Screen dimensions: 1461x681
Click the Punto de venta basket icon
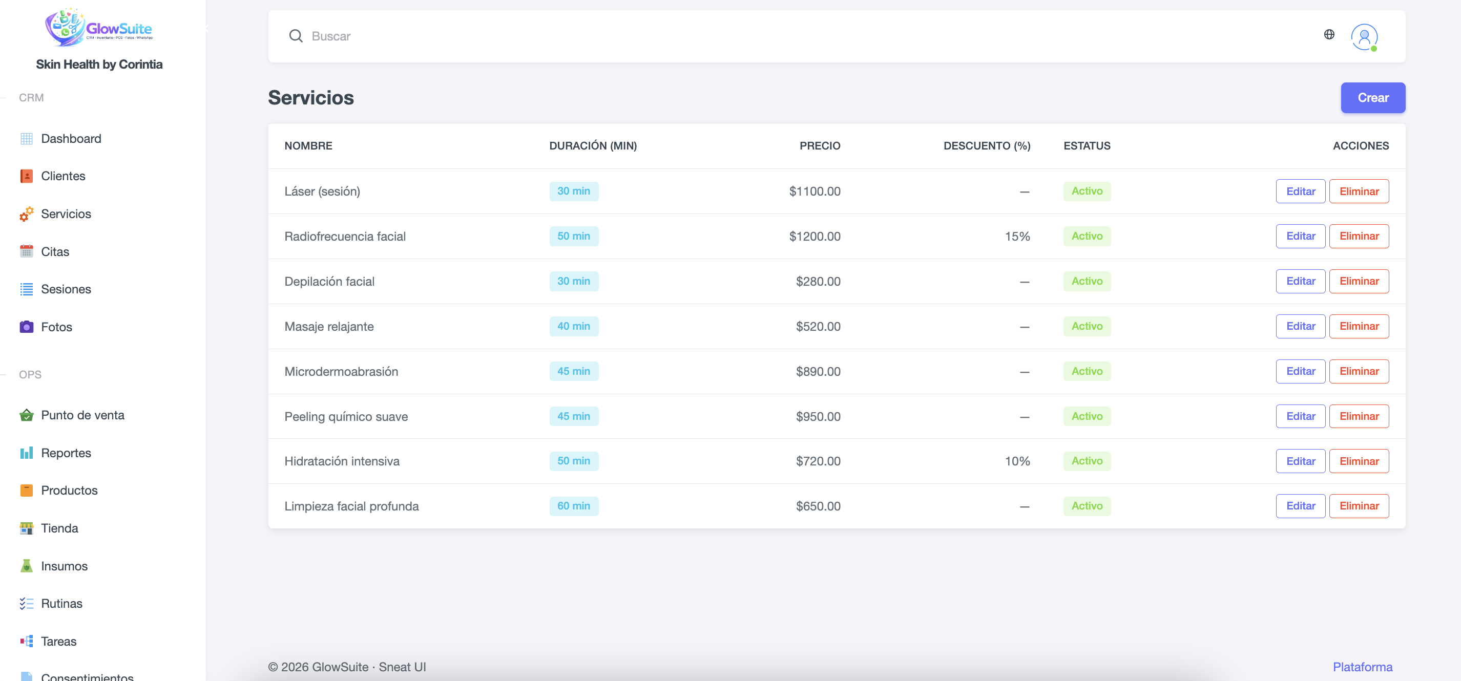click(26, 416)
